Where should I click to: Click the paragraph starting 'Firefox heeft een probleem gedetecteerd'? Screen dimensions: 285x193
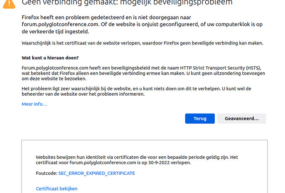[142, 24]
